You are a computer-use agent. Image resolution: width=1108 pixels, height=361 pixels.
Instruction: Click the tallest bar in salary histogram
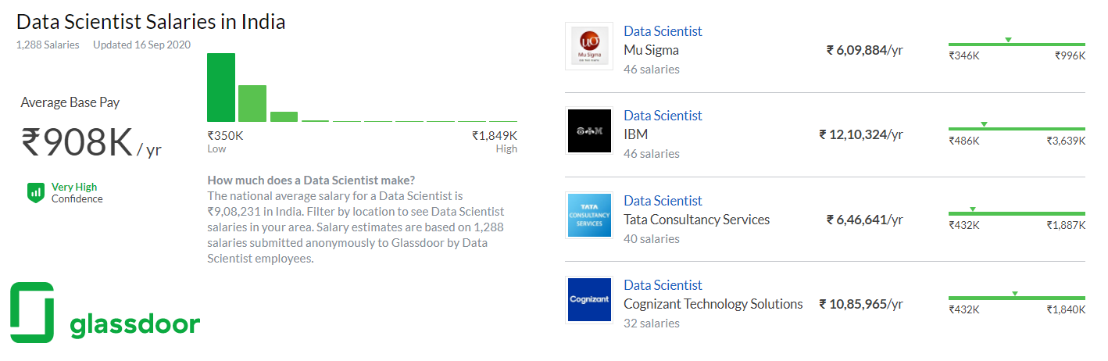(x=221, y=88)
